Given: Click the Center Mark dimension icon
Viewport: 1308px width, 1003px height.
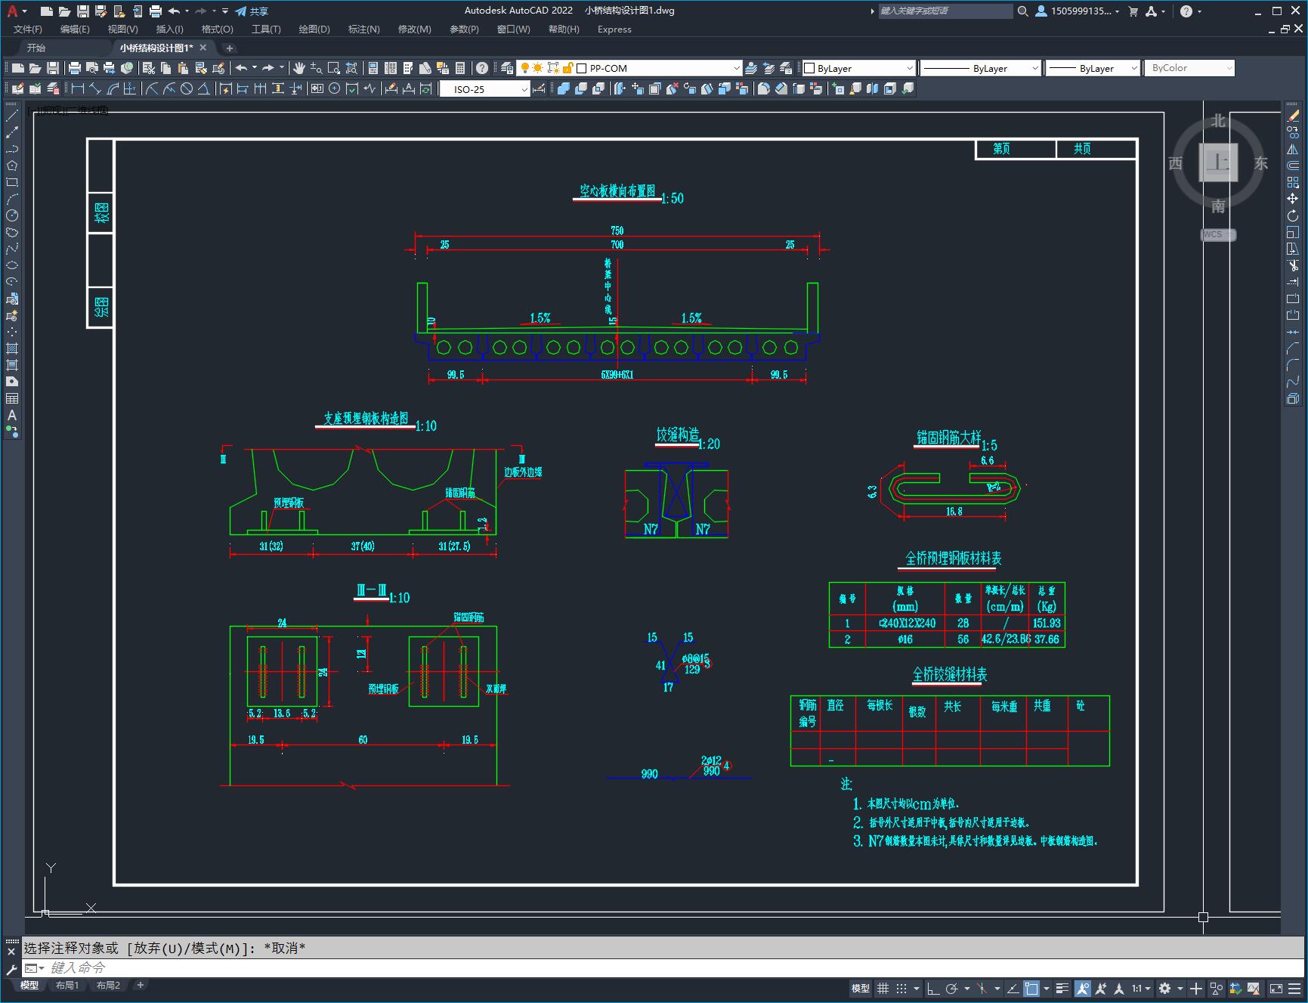Looking at the screenshot, I should click(335, 89).
